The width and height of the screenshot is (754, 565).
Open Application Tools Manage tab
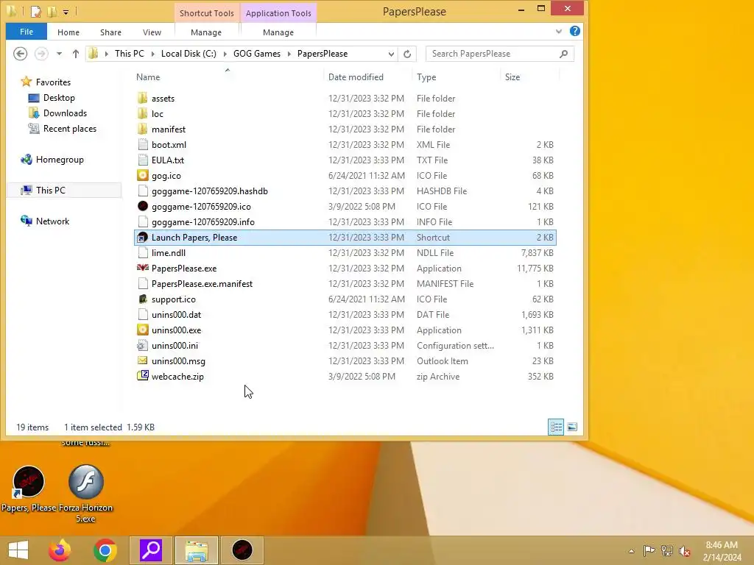point(278,32)
